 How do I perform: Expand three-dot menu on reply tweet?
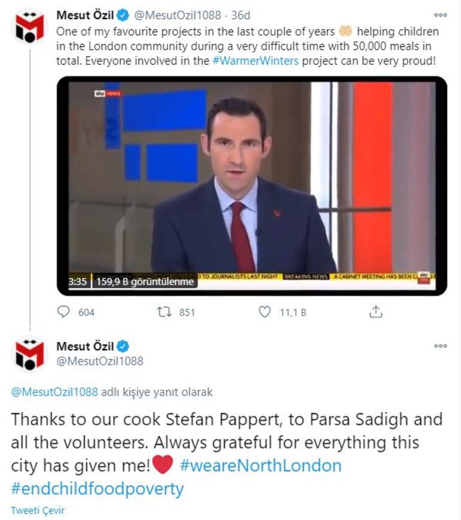tap(440, 346)
